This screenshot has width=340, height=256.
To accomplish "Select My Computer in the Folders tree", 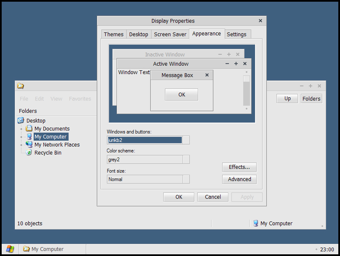I will pos(51,137).
